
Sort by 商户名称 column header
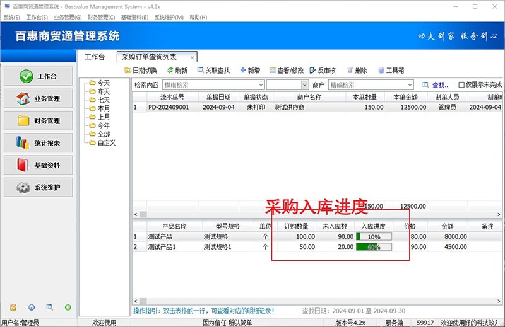tap(309, 97)
